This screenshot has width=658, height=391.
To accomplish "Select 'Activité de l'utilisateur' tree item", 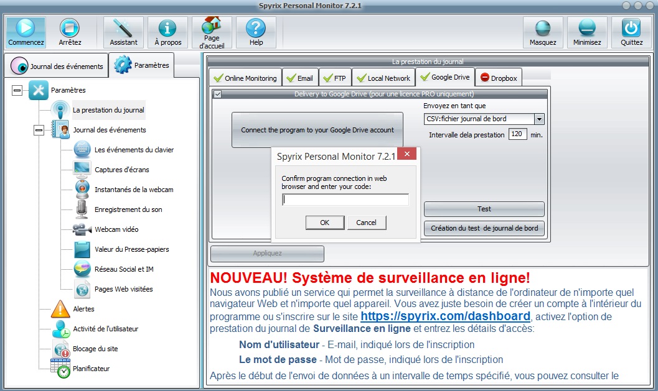I will [105, 329].
